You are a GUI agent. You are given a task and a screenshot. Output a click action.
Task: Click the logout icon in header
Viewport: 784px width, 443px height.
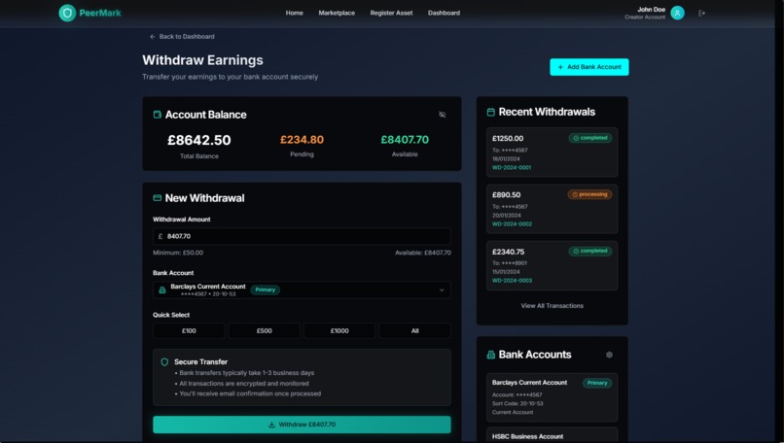point(702,14)
